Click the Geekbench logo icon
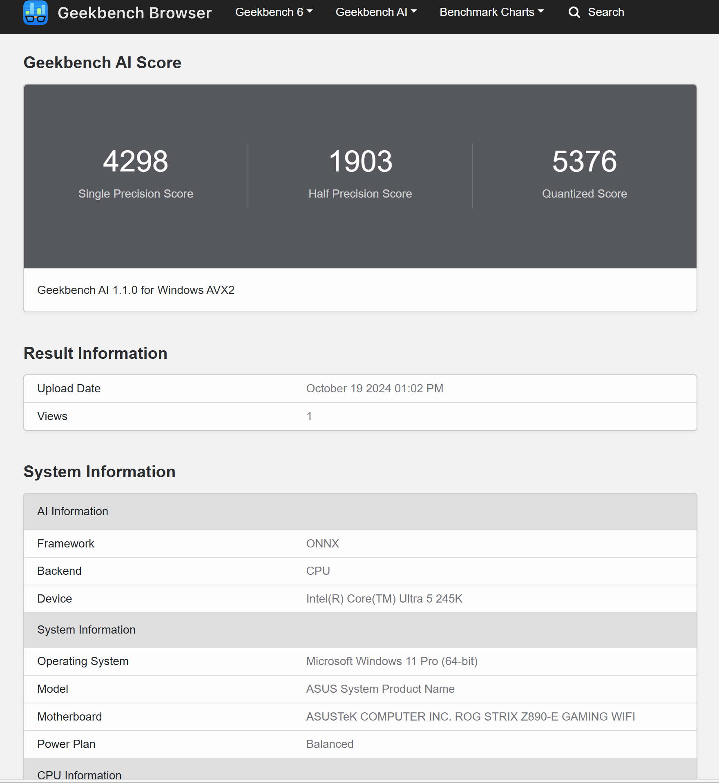 (36, 13)
